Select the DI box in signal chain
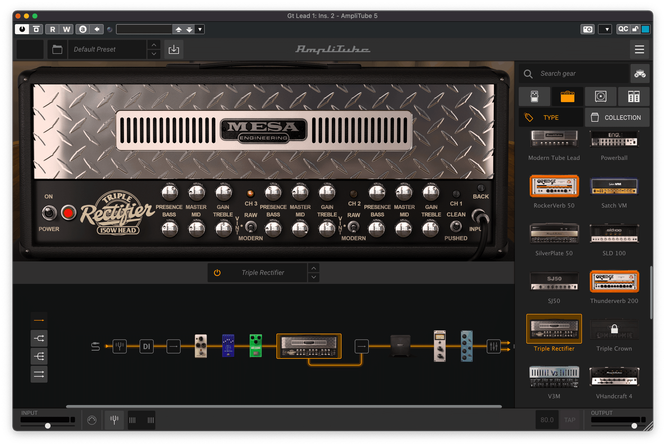666x446 pixels. tap(146, 347)
